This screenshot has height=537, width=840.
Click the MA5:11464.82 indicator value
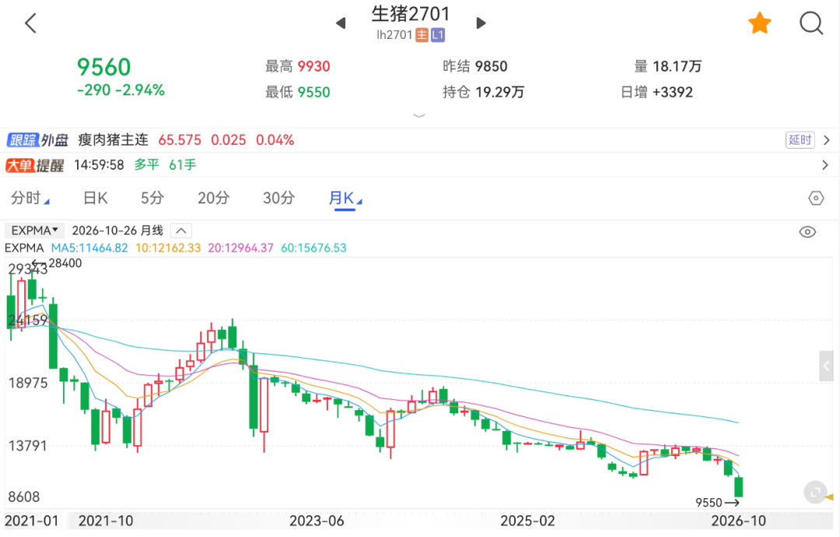coord(89,248)
